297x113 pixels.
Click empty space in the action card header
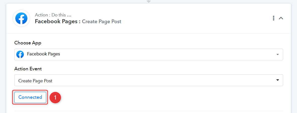(x=189, y=18)
